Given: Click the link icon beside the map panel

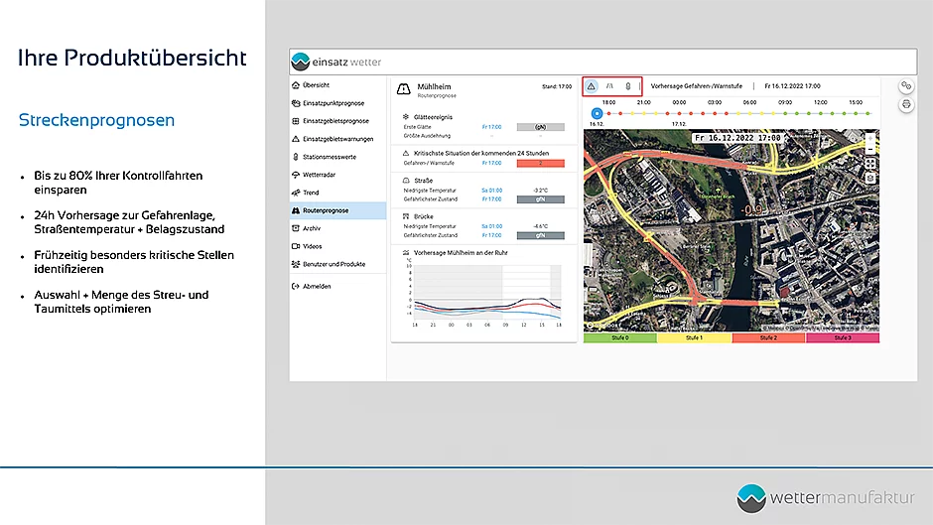Looking at the screenshot, I should pos(906,86).
